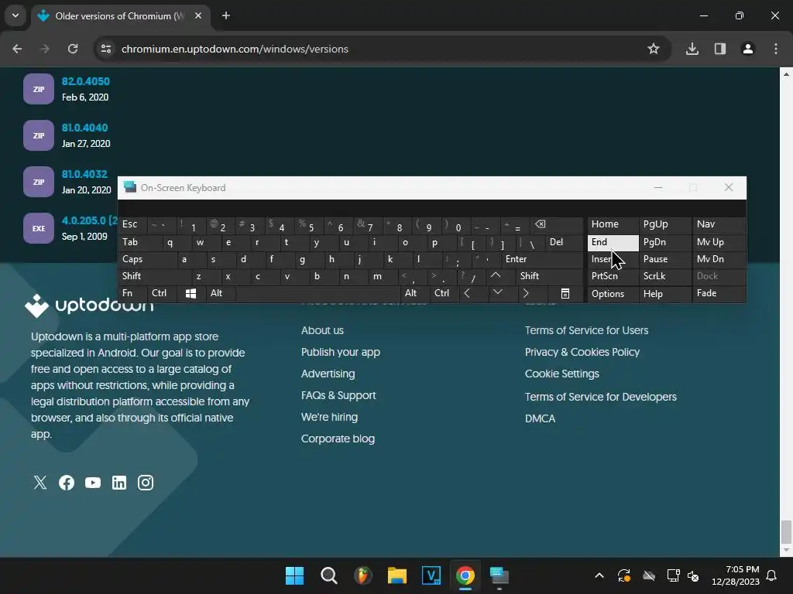The image size is (793, 594).
Task: Click the Esc key on On-Screen Keyboard
Action: point(132,225)
